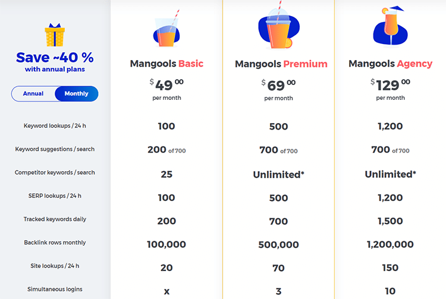The width and height of the screenshot is (446, 299).
Task: Click the gift box icon
Action: click(x=55, y=35)
